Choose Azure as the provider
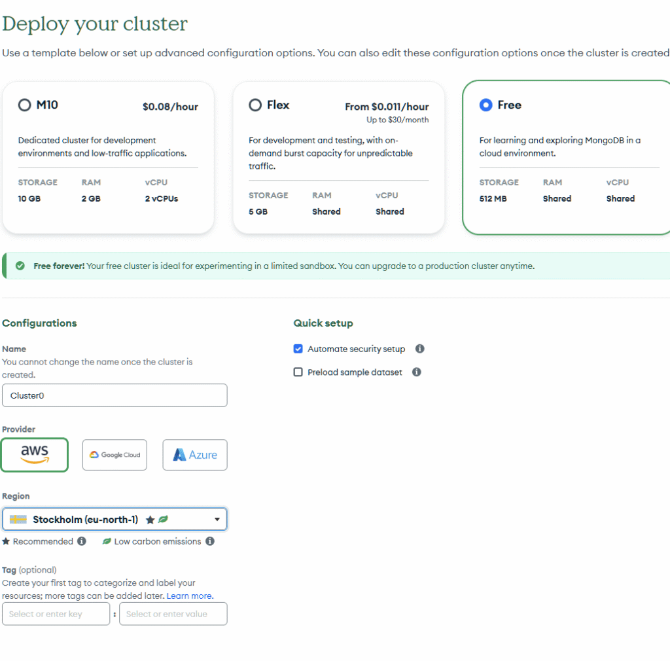Image resolution: width=670 pixels, height=661 pixels. coord(195,455)
